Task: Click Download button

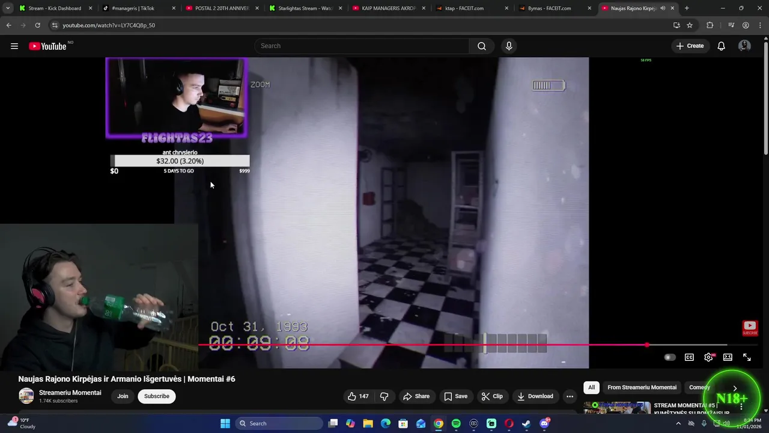Action: tap(535, 396)
